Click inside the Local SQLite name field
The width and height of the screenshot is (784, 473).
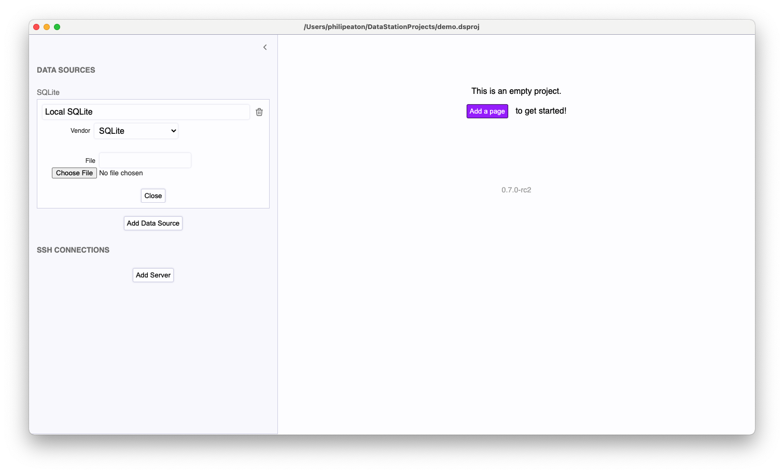(145, 112)
